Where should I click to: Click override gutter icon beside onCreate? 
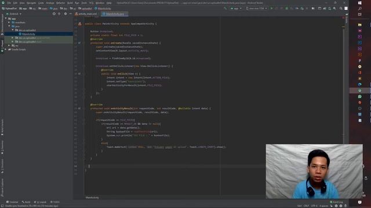pos(79,43)
